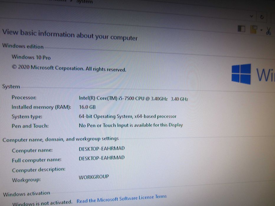Image resolution: width=275 pixels, height=206 pixels.
Task: Click the Computer name value DESKTOP-EAHRMAD
Action: tap(102, 149)
